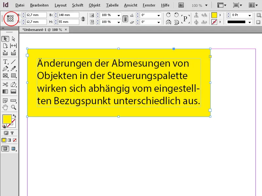The image size is (262, 196).
Task: Select the Pen tool
Action: (5, 69)
